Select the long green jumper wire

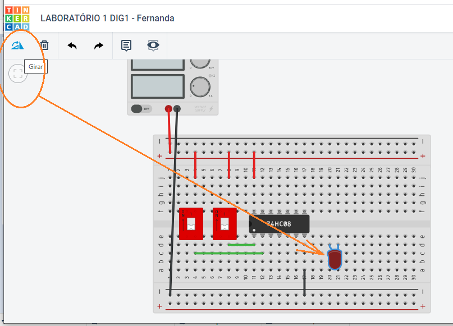click(x=228, y=253)
